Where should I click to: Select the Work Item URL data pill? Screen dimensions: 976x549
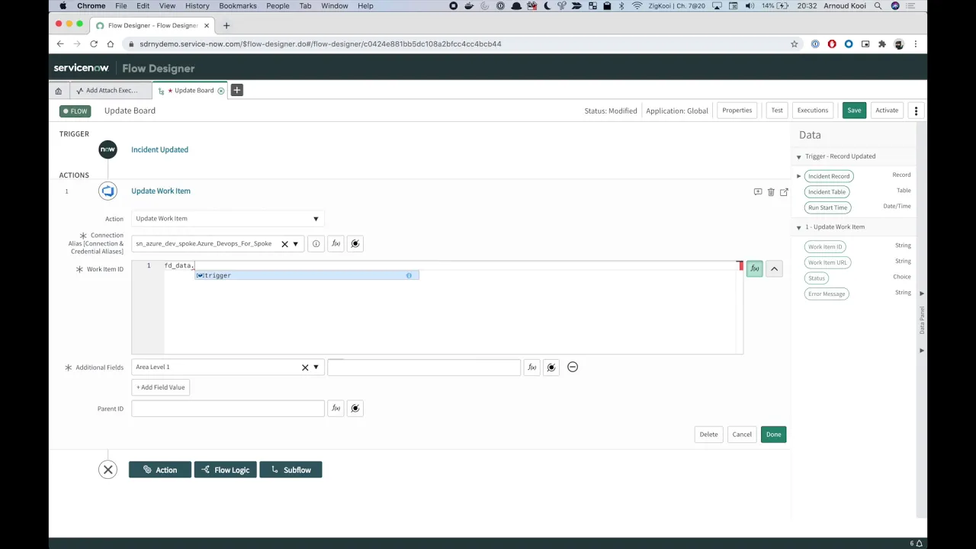[827, 262]
